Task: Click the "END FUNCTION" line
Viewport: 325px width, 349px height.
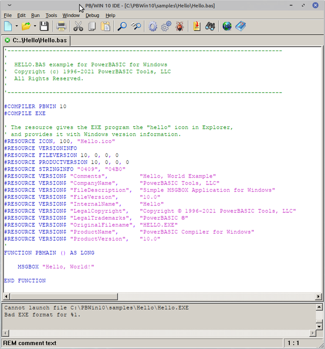Action: [25, 281]
